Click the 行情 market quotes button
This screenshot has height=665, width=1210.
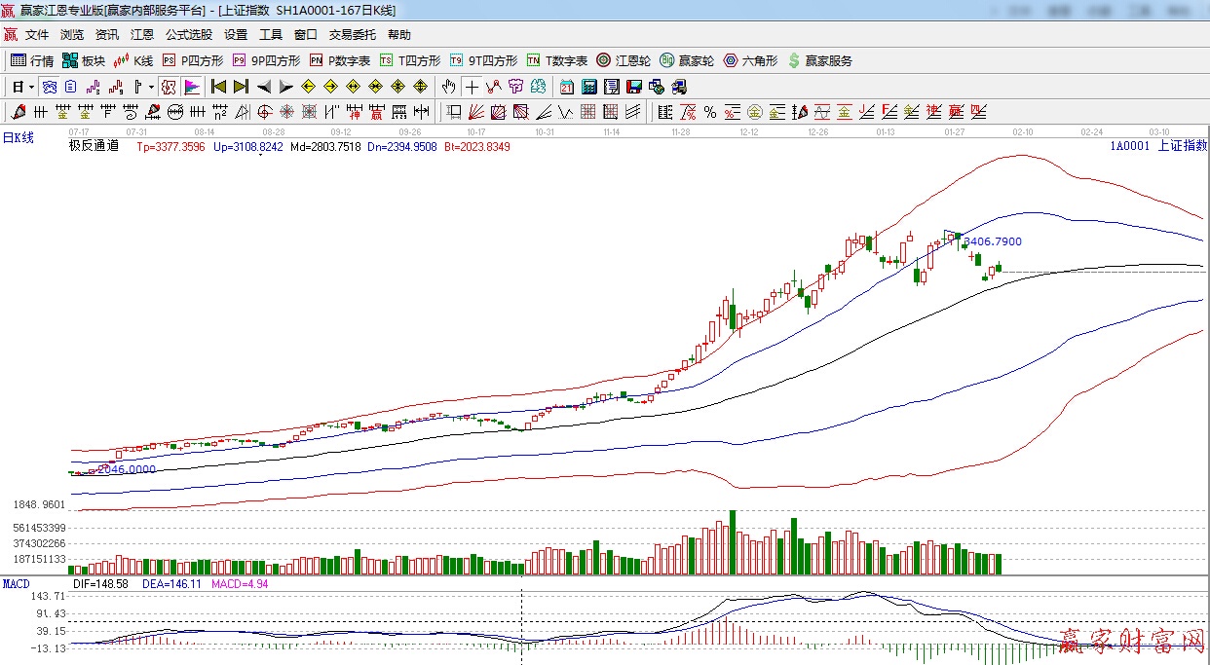click(x=32, y=60)
